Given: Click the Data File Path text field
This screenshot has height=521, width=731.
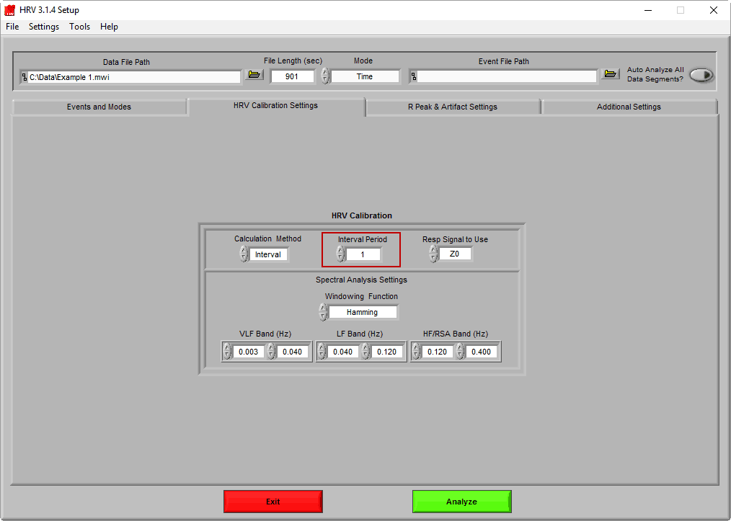Looking at the screenshot, I should tap(134, 77).
